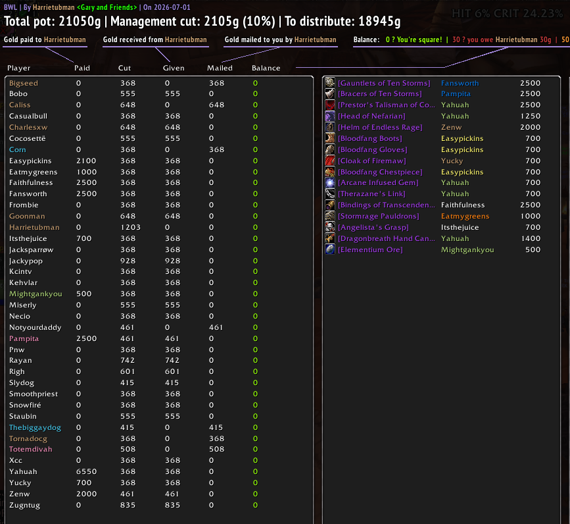Select player Totemdivah in the list
This screenshot has height=524, width=570.
pos(31,450)
